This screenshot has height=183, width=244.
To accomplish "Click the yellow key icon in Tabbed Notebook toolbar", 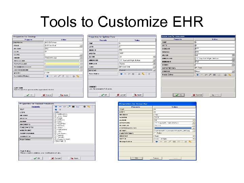I will click(x=88, y=107).
